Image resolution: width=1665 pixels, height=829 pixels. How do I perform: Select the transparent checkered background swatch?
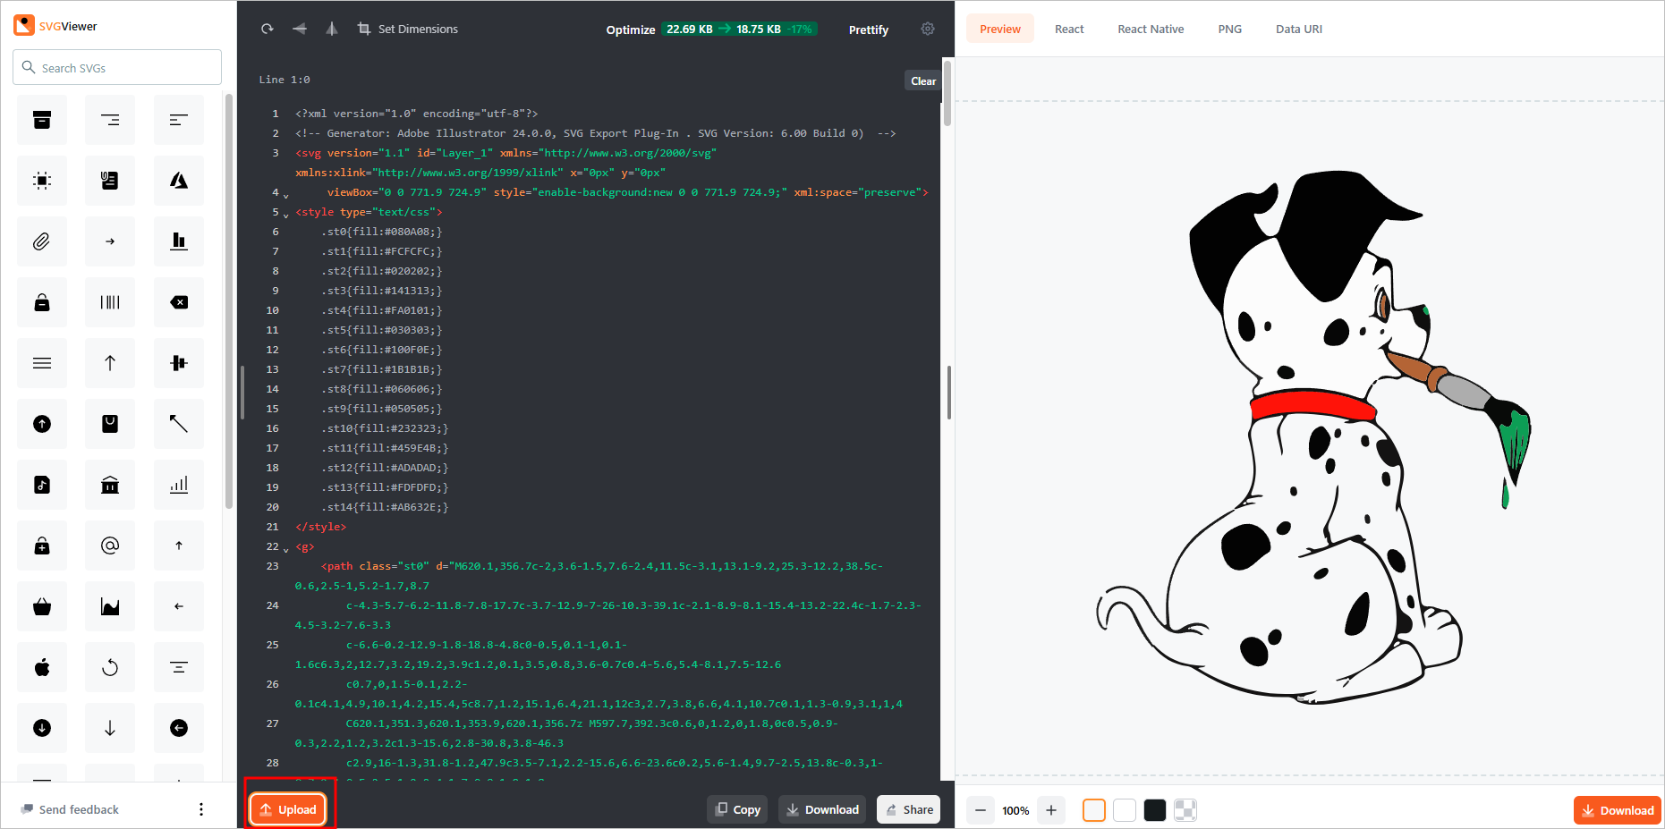[1185, 810]
